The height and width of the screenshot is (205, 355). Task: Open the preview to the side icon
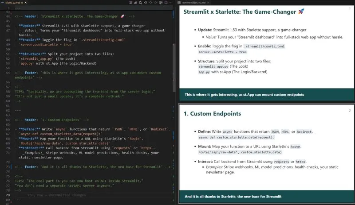tap(130, 3)
